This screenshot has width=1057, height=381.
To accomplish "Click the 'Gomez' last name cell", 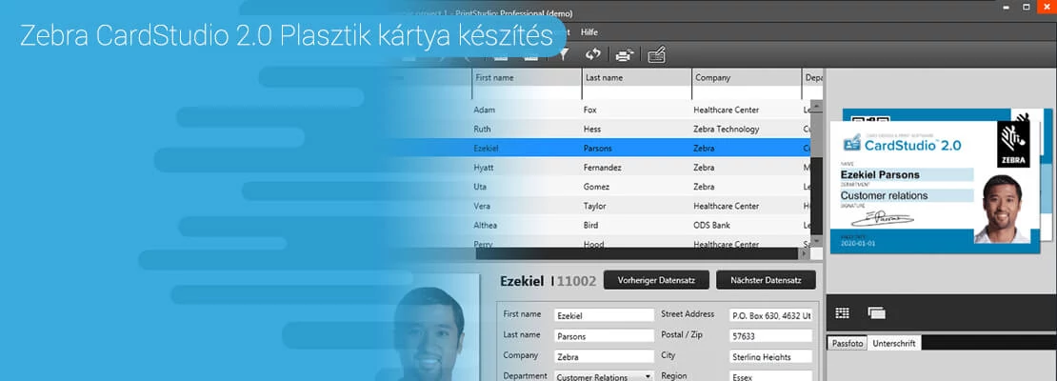I will [596, 187].
